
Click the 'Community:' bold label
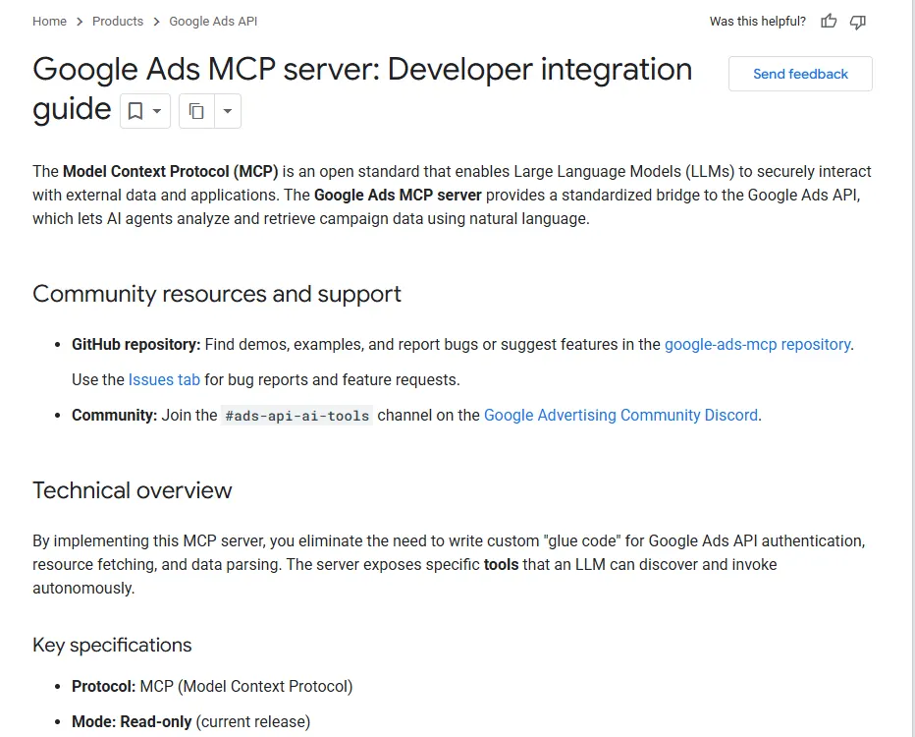coord(114,416)
